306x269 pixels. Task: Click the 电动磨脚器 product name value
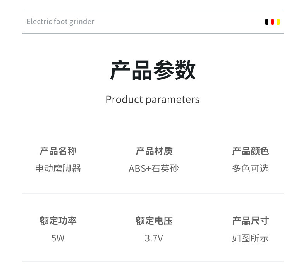58,169
